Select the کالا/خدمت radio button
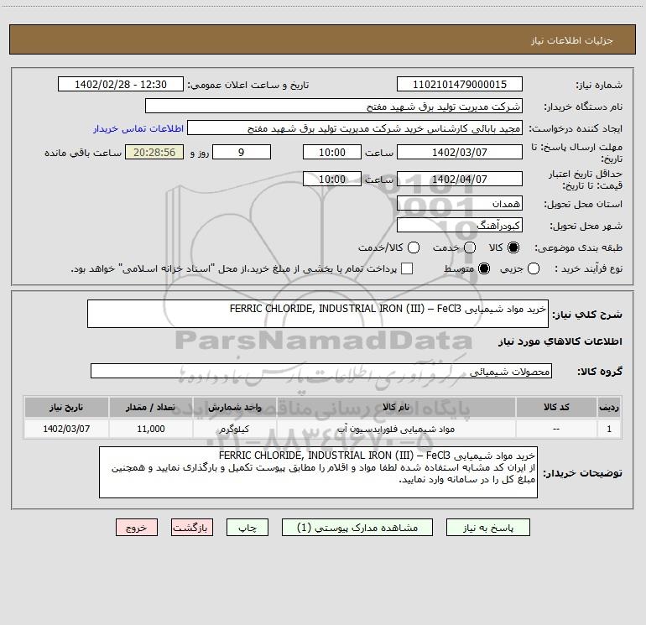The image size is (646, 625). 414,247
